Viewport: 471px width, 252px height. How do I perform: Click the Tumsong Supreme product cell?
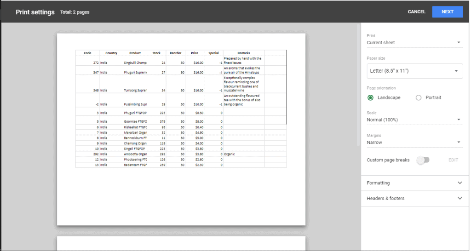pos(135,84)
